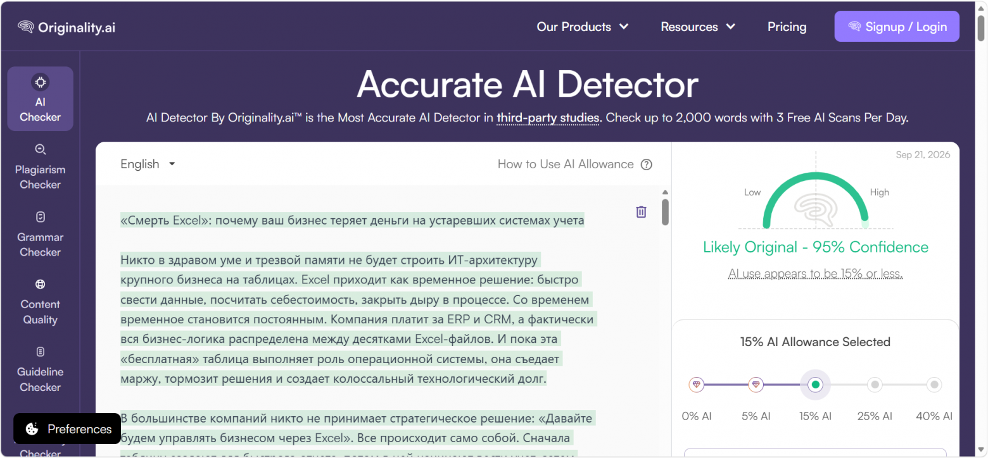Go to the Pricing page
The height and width of the screenshot is (458, 988).
787,27
